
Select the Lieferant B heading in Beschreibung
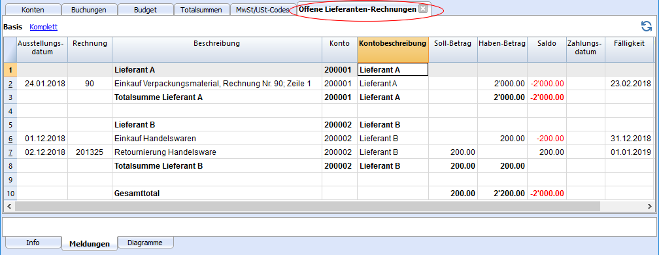(217, 125)
